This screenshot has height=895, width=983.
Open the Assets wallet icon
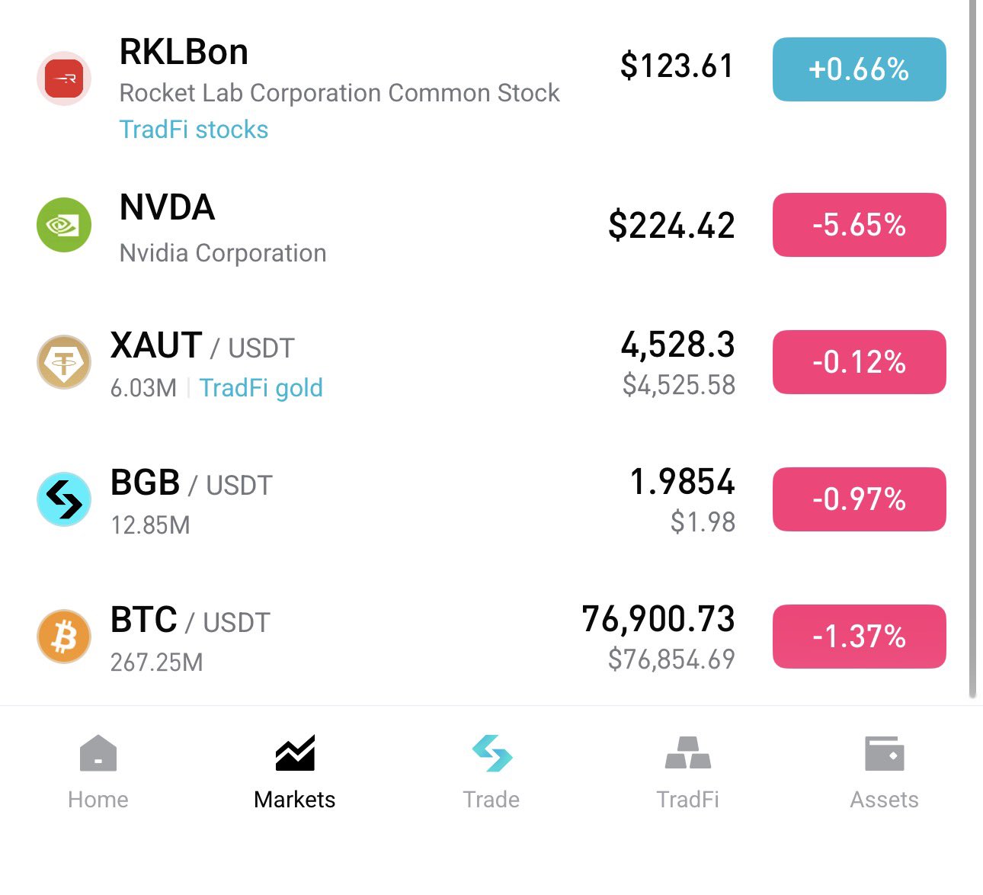[x=885, y=753]
